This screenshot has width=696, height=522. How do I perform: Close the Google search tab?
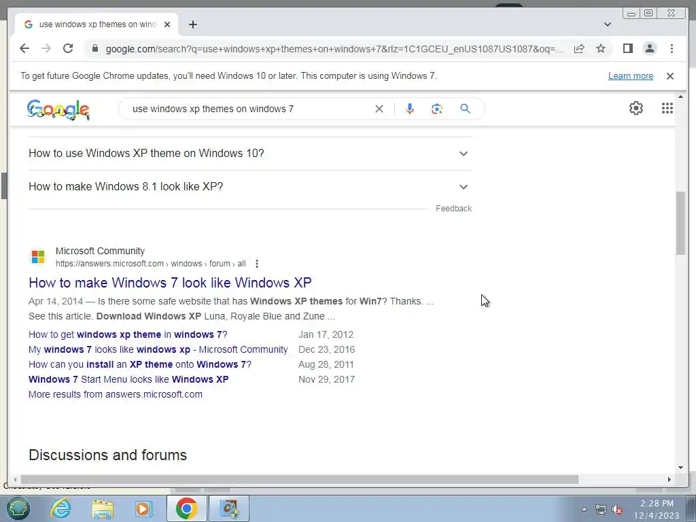pyautogui.click(x=167, y=24)
